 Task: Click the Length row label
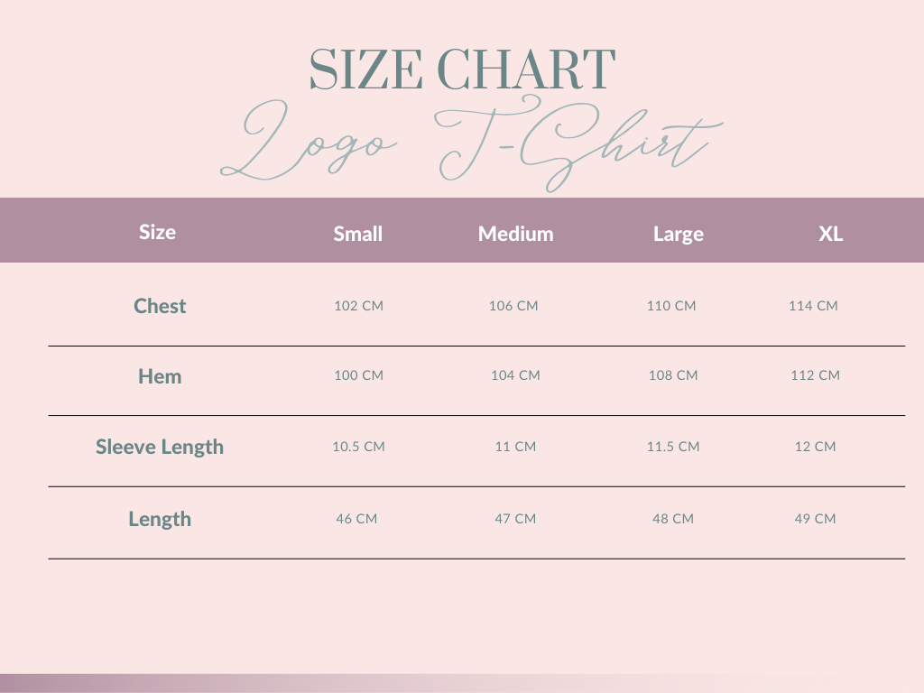[x=160, y=519]
